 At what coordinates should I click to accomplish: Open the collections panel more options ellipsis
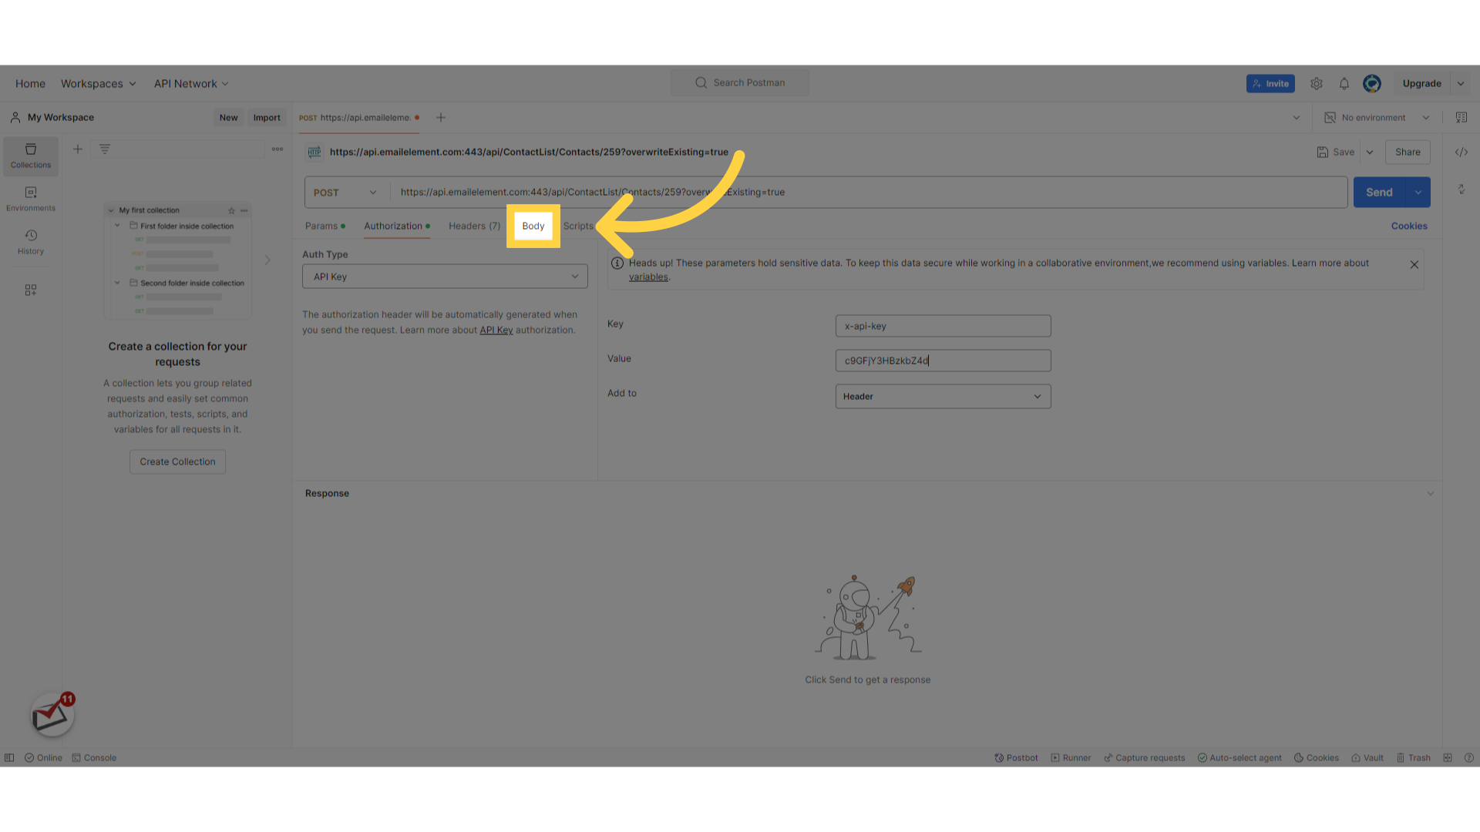(277, 149)
